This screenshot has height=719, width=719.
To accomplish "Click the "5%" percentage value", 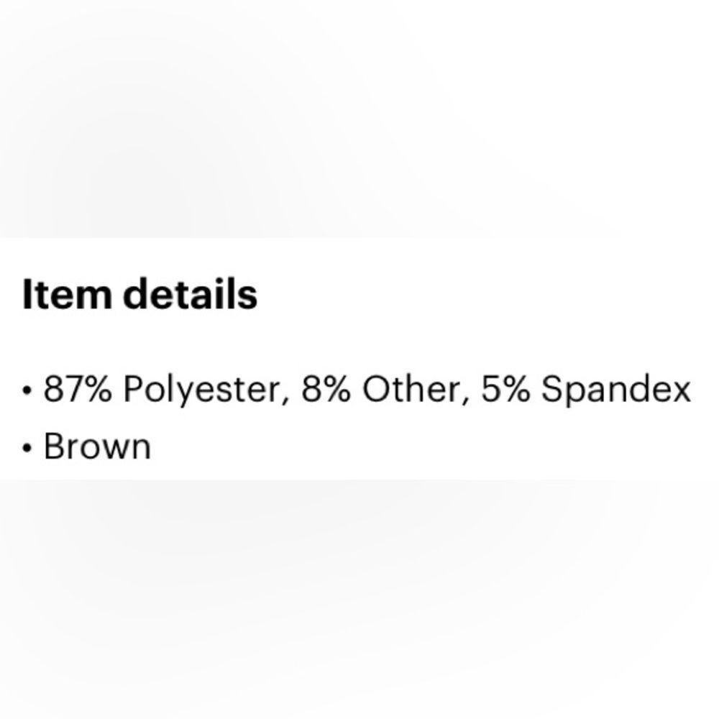I will coord(505,389).
